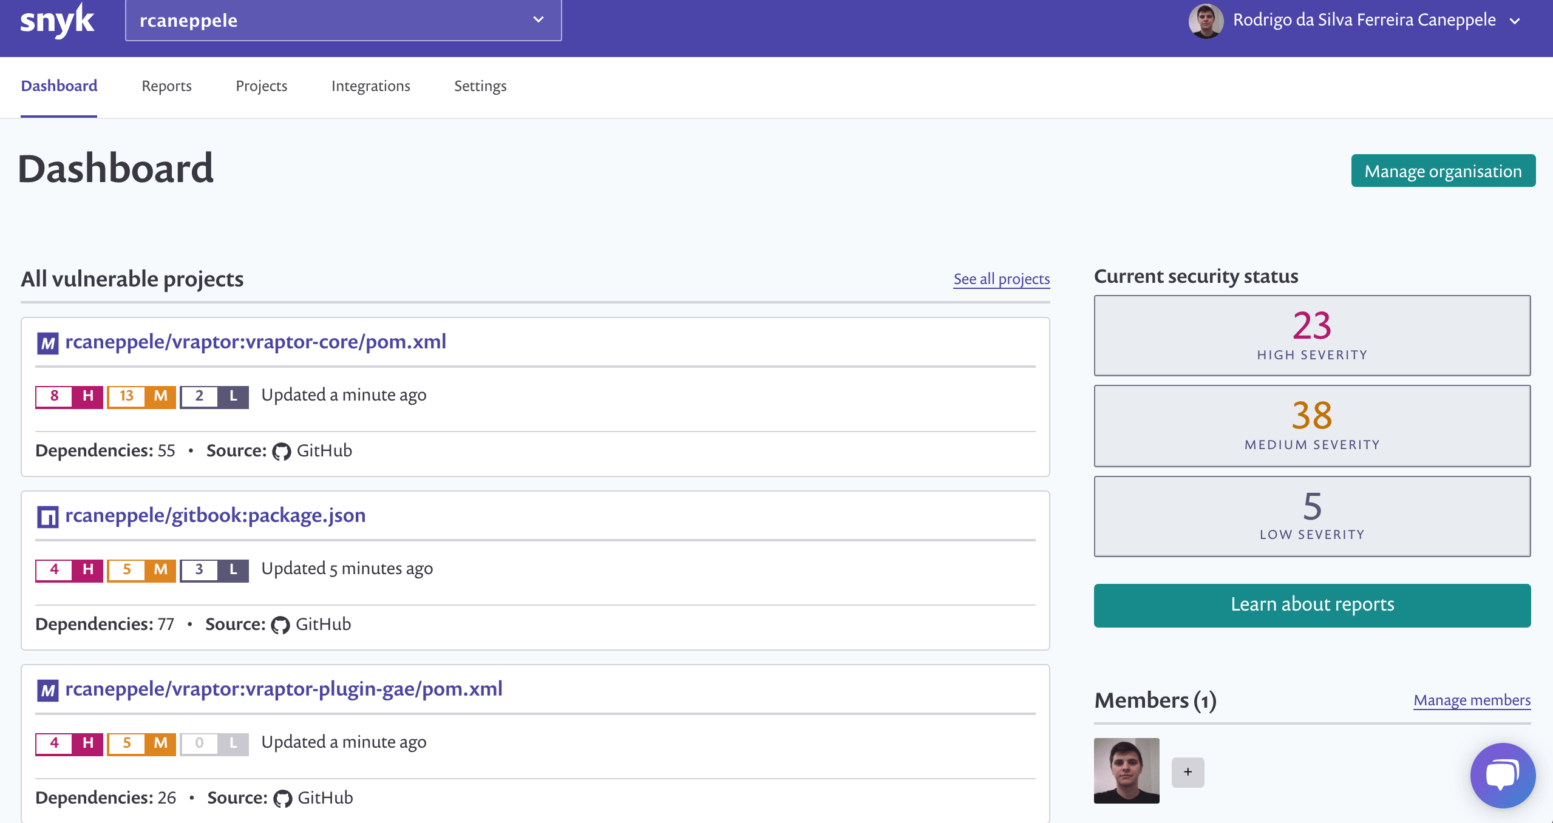
Task: Click 'Members (1)' heading
Action: click(1155, 700)
